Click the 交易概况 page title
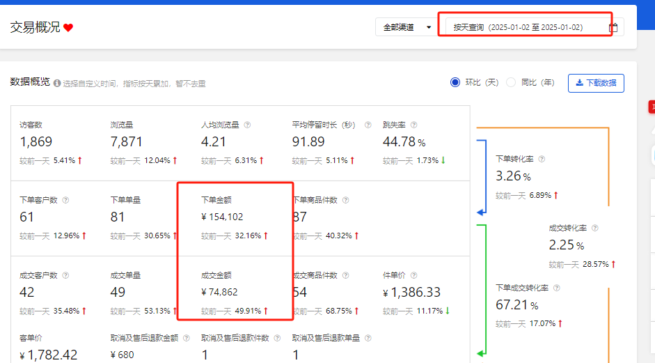Screen dimensions: 655x363 (35, 27)
